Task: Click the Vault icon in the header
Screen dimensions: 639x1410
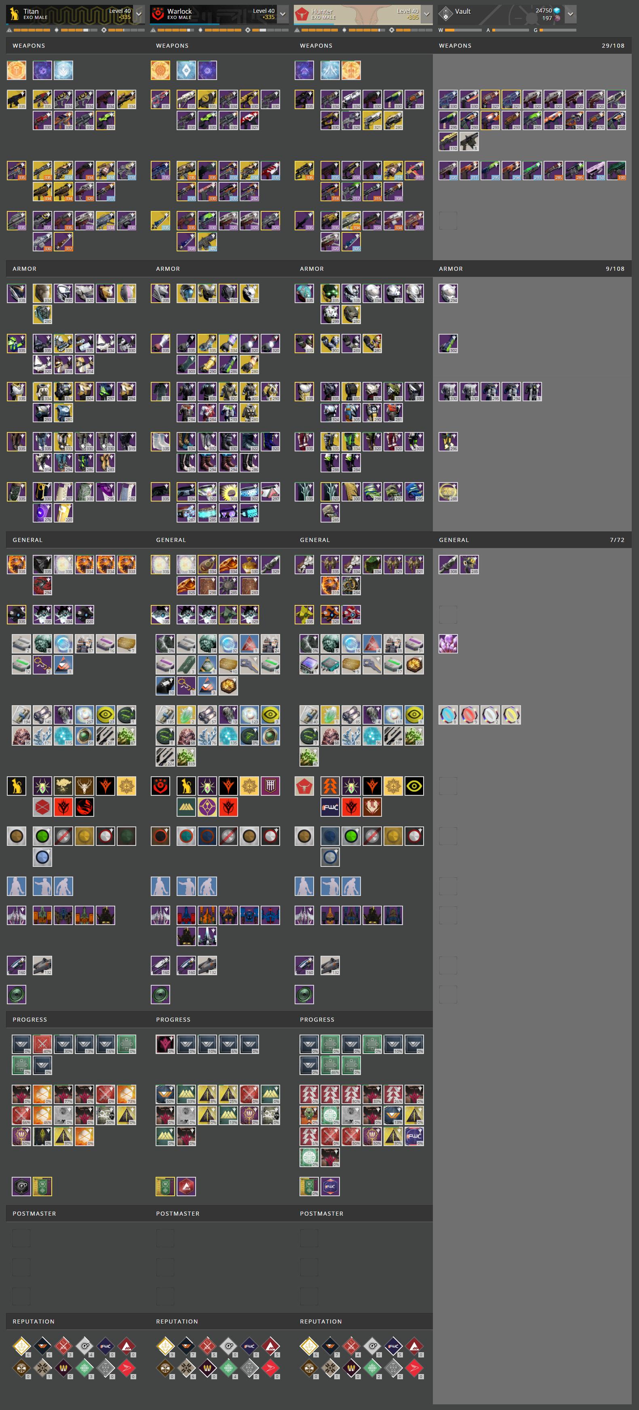Action: tap(446, 14)
